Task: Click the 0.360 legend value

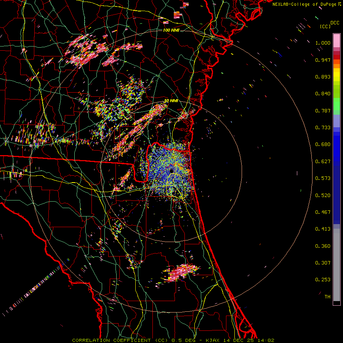Action: (323, 246)
